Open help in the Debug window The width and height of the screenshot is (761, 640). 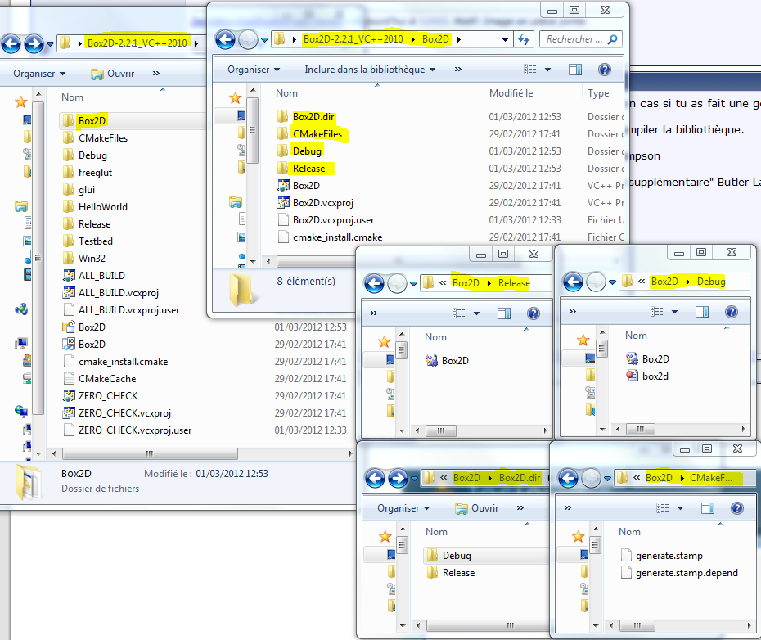pyautogui.click(x=732, y=312)
